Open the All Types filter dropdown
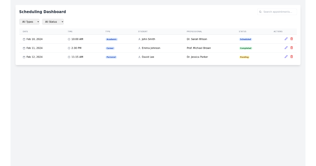 [29, 22]
